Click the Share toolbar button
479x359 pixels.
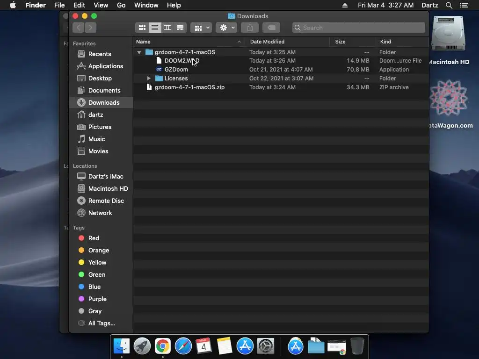250,28
